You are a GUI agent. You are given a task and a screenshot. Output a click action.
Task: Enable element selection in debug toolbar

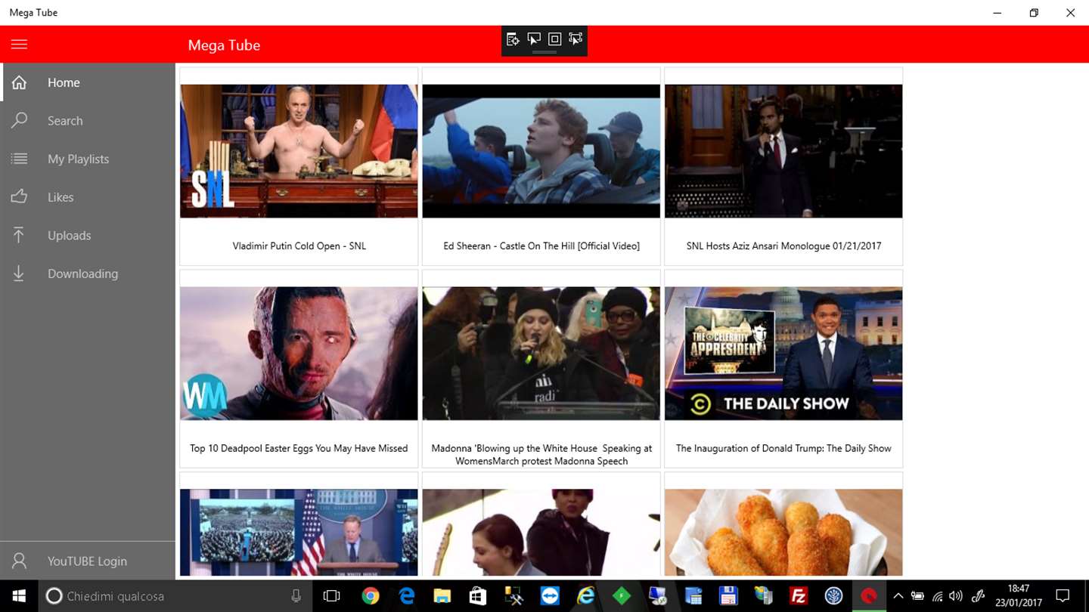click(x=534, y=39)
